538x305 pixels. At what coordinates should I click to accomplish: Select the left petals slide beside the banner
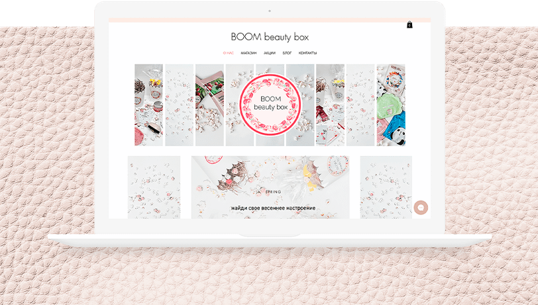click(154, 187)
